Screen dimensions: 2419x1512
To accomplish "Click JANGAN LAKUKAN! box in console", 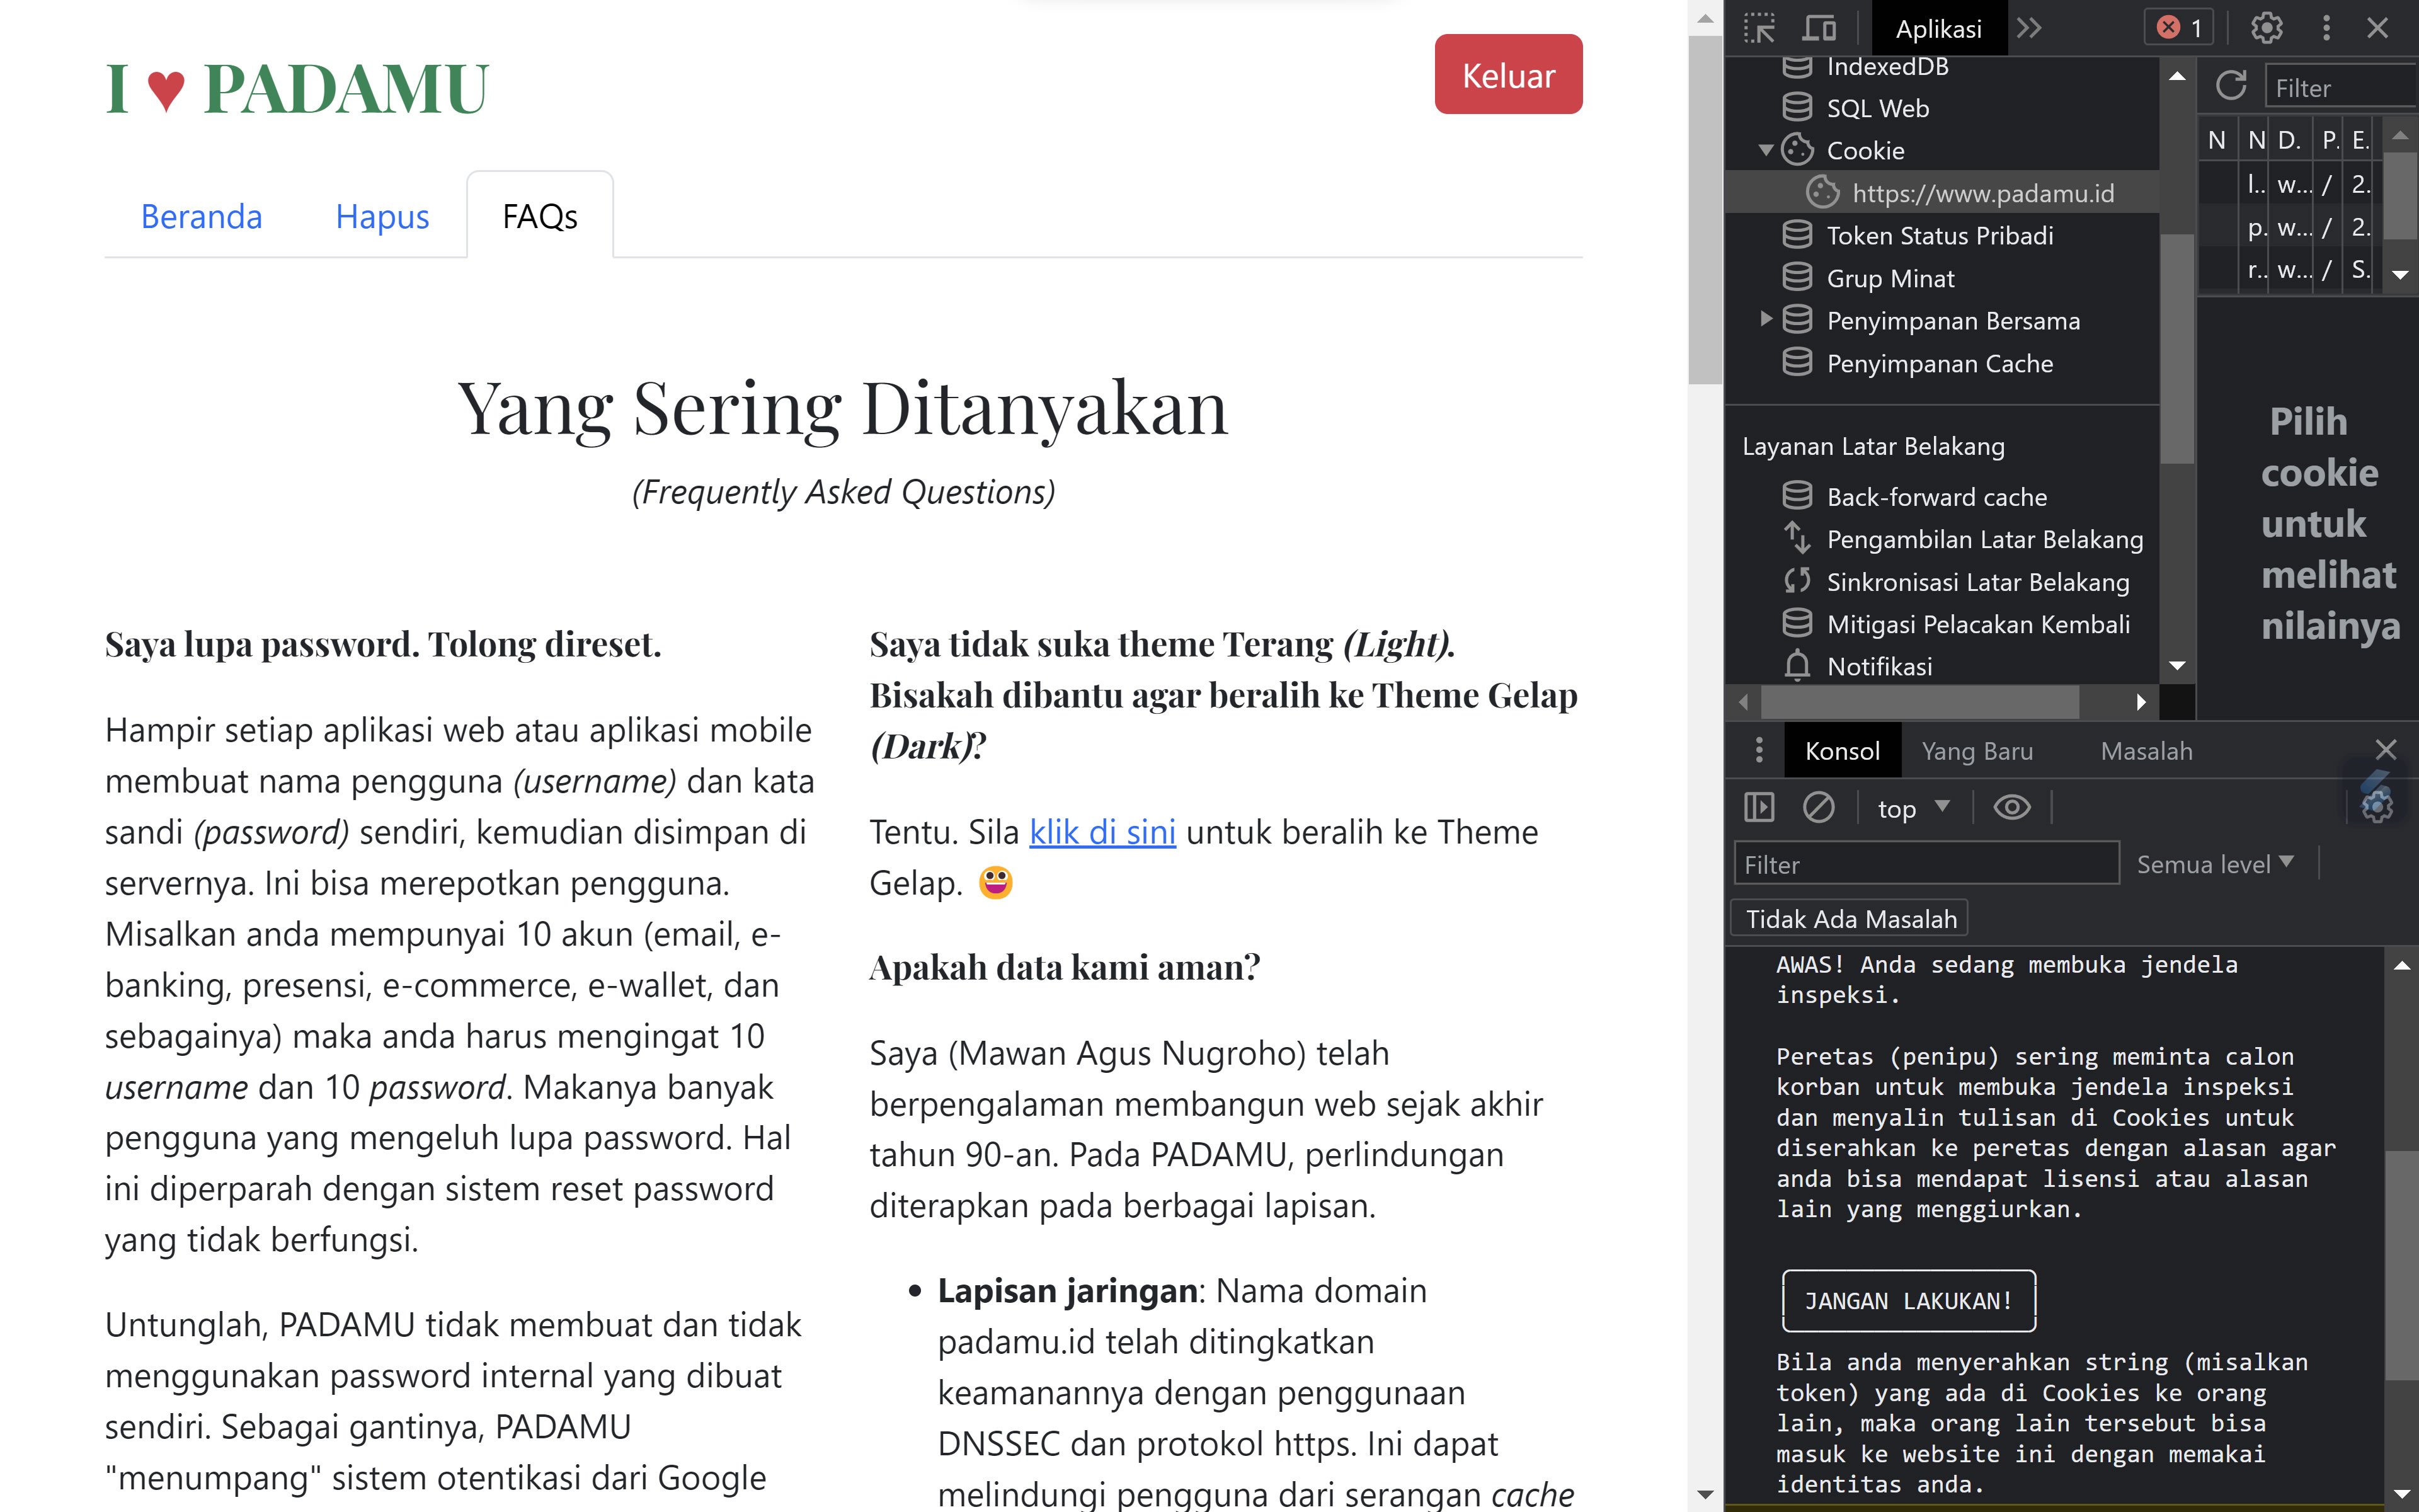I will 1908,1300.
